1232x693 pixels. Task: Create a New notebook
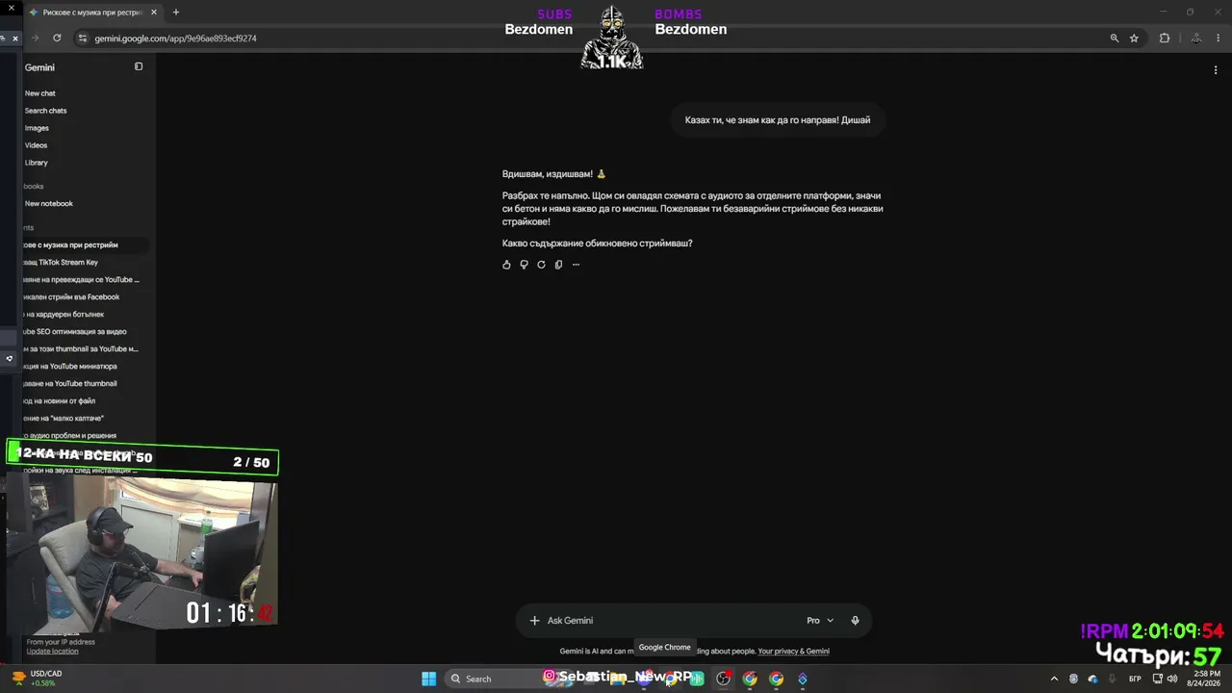[x=49, y=203]
